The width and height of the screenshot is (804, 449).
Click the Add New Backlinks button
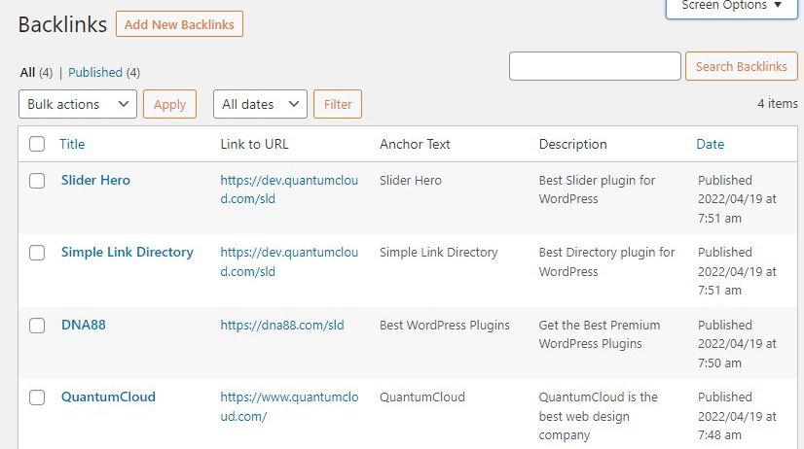pyautogui.click(x=179, y=24)
